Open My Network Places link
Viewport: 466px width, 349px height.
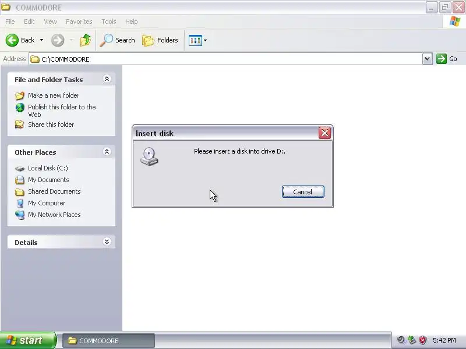(x=54, y=215)
